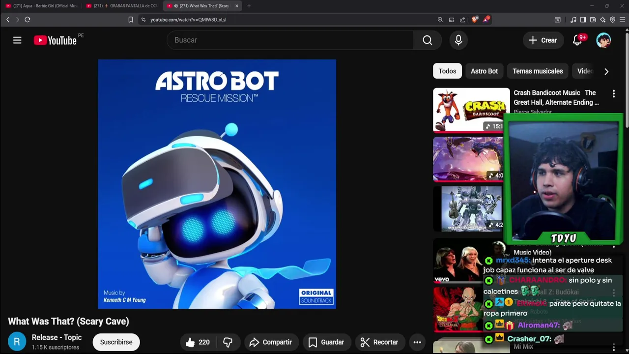Click the video title What Was That
The height and width of the screenshot is (354, 629).
coord(68,321)
